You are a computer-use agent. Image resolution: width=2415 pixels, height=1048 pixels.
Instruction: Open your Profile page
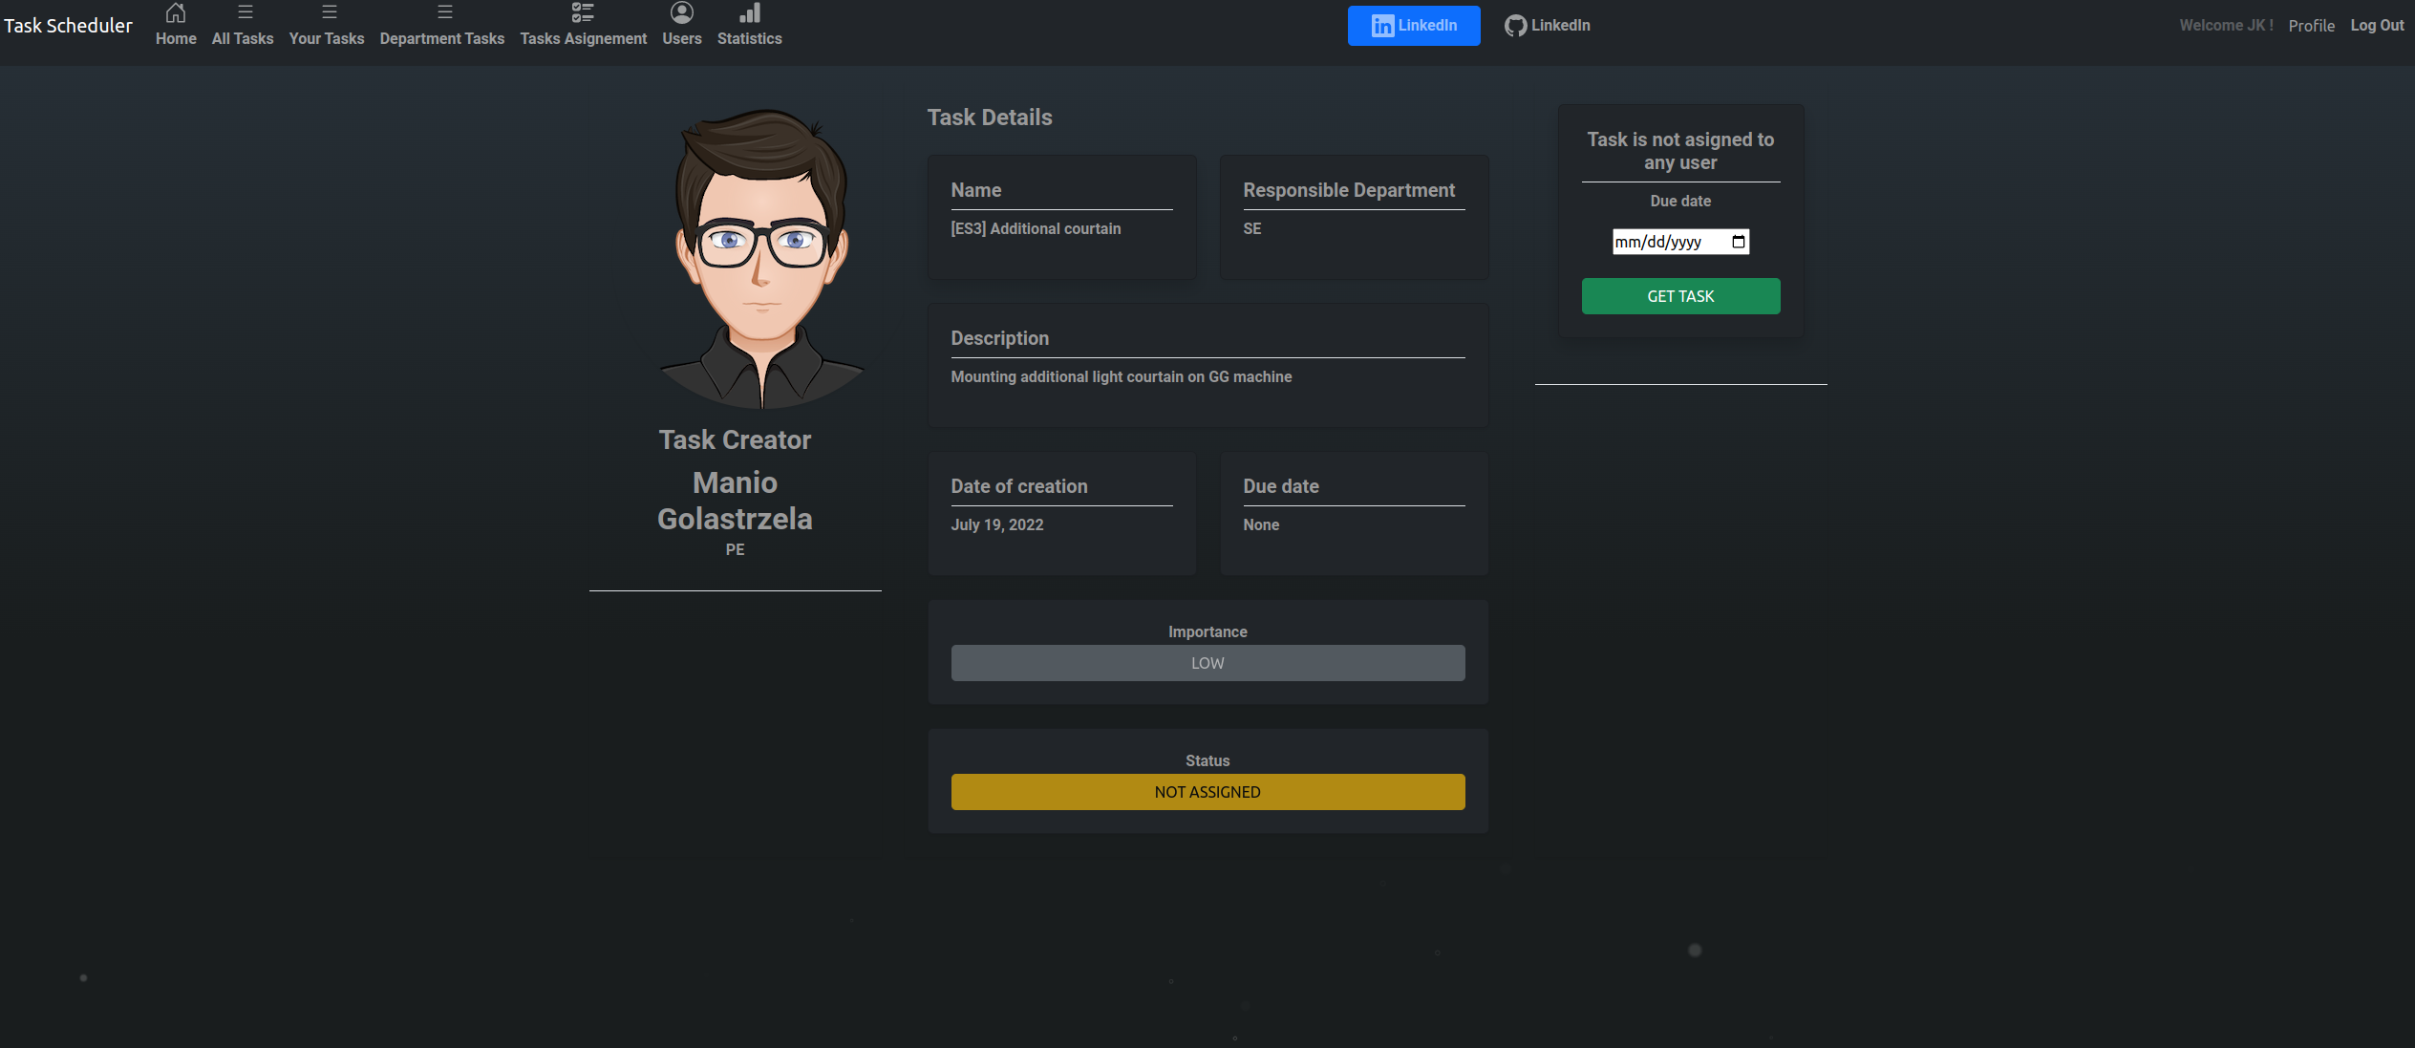click(2311, 25)
